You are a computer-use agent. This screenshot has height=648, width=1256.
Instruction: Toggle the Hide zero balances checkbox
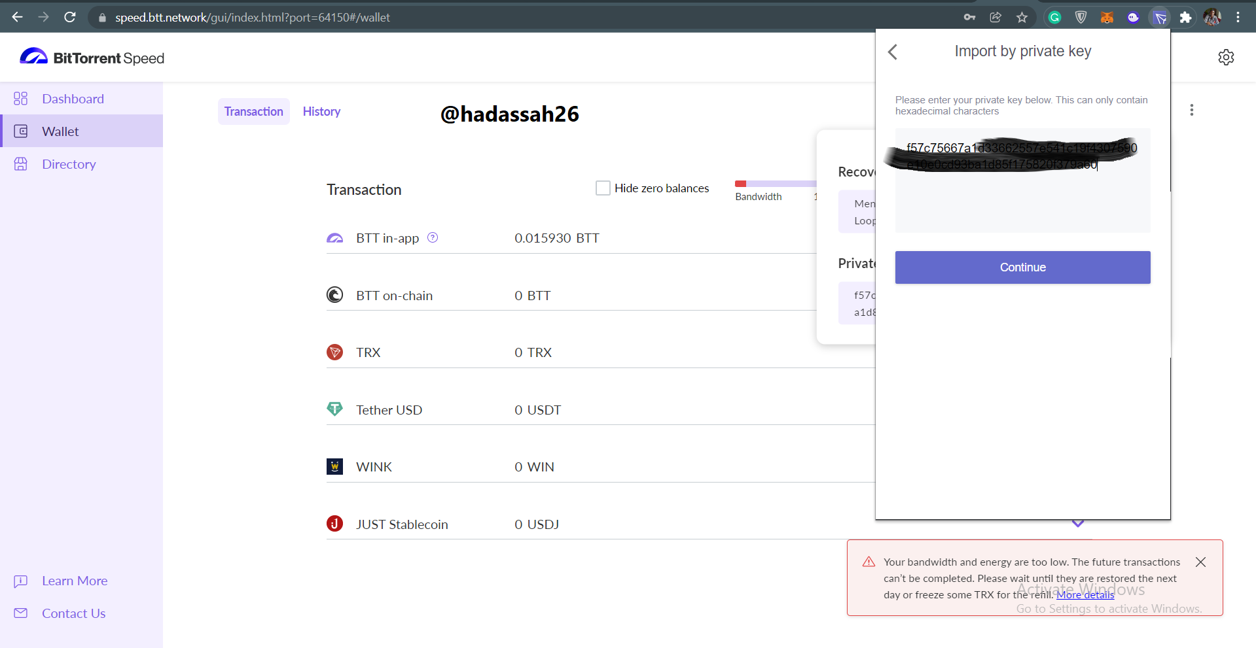tap(603, 188)
